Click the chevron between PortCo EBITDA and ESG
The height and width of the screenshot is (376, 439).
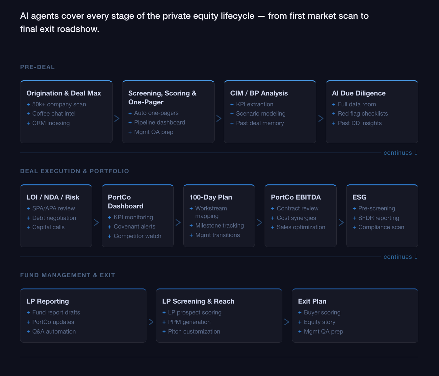pos(341,223)
